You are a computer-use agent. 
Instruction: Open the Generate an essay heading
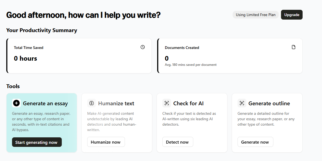click(45, 103)
